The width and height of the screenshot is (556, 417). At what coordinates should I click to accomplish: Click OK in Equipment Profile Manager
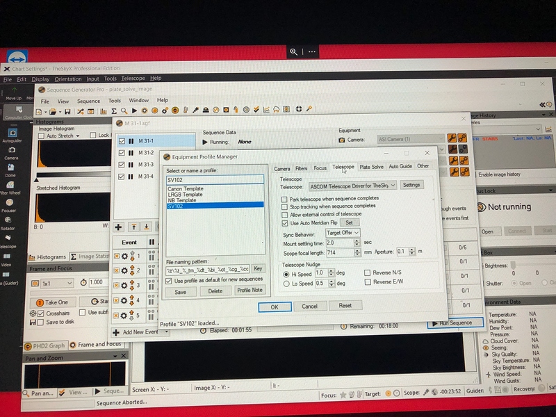pyautogui.click(x=275, y=307)
